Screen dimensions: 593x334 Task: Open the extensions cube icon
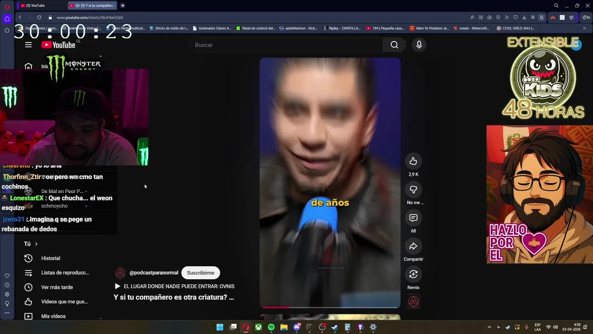pos(571,17)
